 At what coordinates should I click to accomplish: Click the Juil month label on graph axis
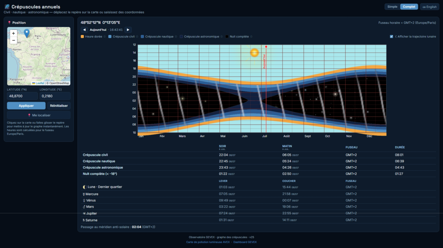tap(264, 136)
